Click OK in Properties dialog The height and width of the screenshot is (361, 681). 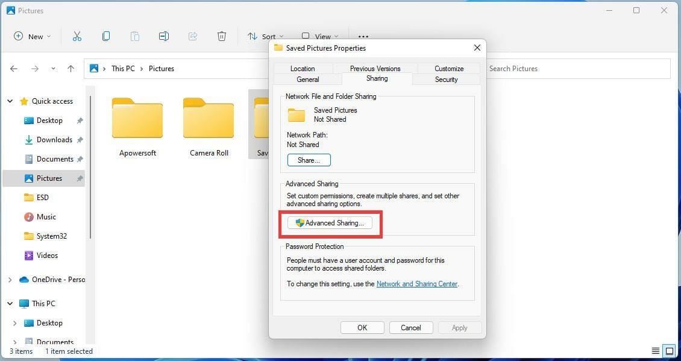tap(362, 328)
